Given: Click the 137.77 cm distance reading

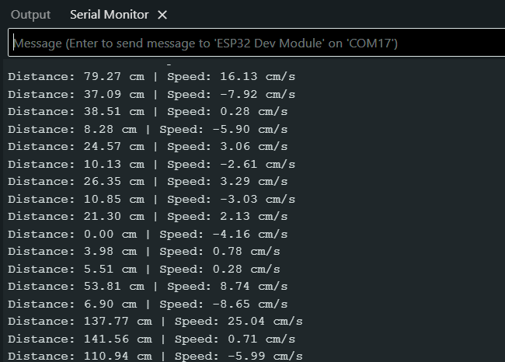Looking at the screenshot, I should [x=155, y=321].
